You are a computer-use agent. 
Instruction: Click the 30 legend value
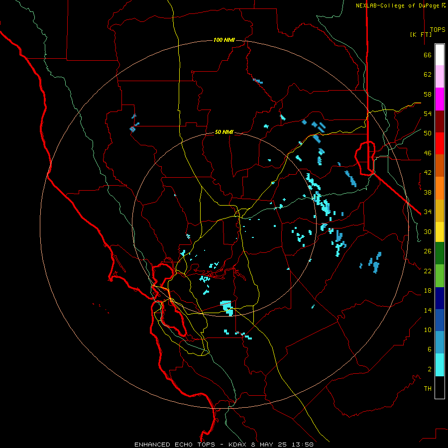tap(428, 231)
